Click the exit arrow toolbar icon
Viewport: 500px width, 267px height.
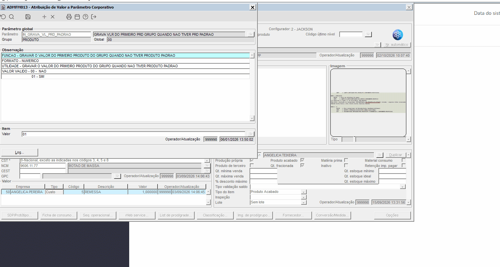[x=94, y=17]
